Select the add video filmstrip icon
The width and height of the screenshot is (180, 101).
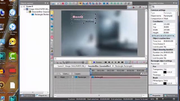52,61
